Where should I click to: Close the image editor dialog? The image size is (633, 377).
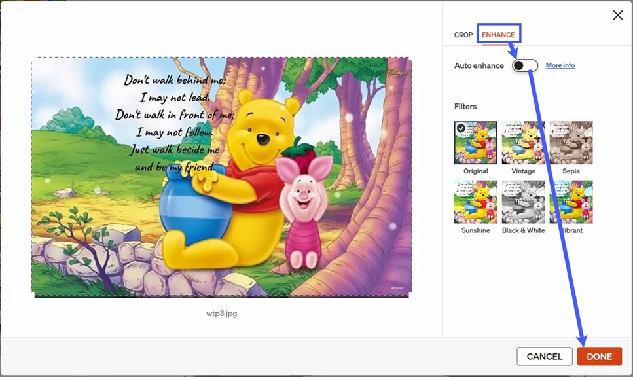tap(618, 15)
